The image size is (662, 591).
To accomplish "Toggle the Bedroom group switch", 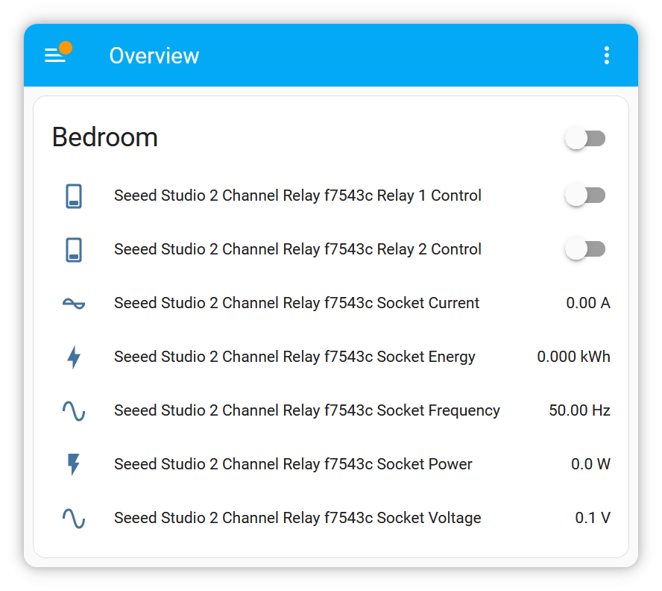I will point(585,138).
